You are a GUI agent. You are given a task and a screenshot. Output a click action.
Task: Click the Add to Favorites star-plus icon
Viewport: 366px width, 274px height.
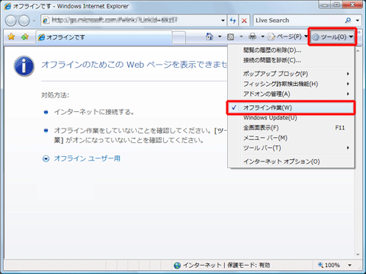point(25,37)
